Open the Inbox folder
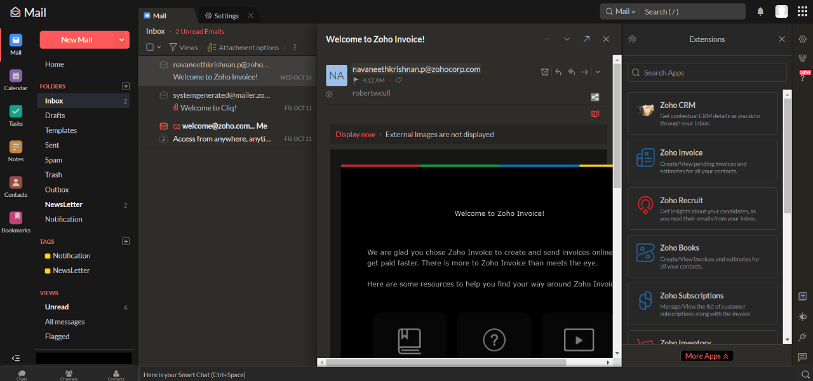This screenshot has width=813, height=381. 83,101
